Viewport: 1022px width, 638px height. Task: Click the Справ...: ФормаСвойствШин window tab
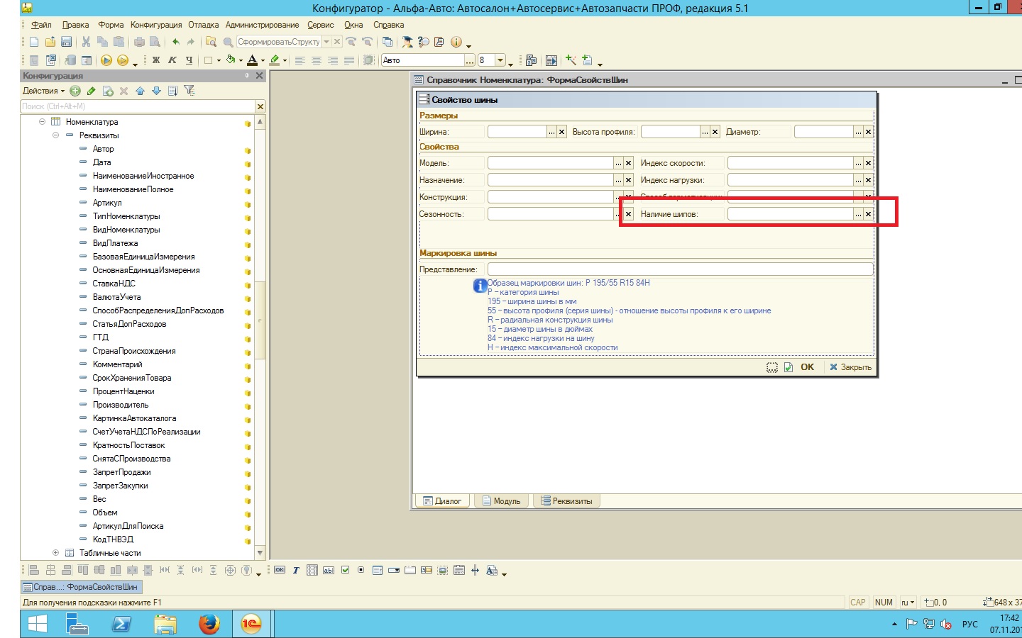point(82,587)
